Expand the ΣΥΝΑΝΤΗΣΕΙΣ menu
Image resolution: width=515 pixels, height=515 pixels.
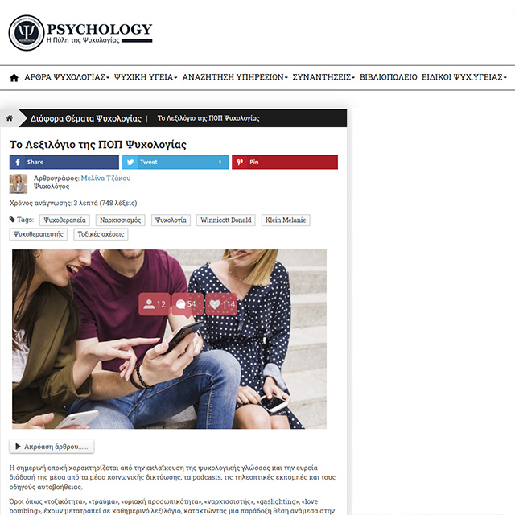(x=323, y=77)
